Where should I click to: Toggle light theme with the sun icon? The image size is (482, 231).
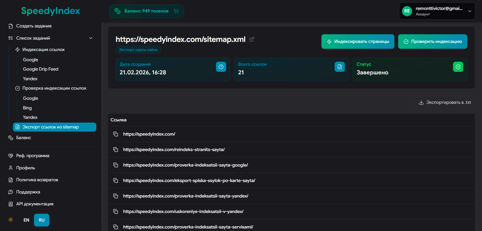10,220
